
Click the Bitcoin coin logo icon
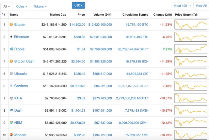(x=11, y=24)
